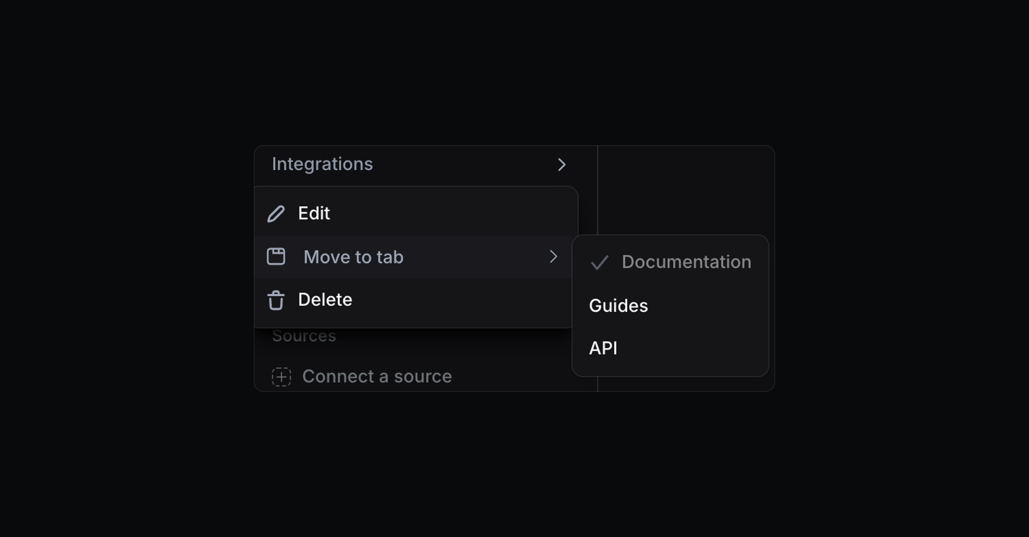Choose Edit from the context menu
This screenshot has height=537, width=1029.
[x=414, y=213]
